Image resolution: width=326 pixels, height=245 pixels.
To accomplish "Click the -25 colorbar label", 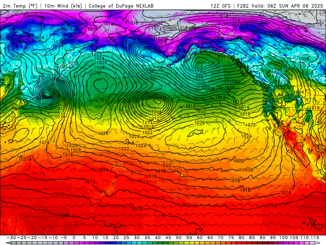I will (x=22, y=238).
